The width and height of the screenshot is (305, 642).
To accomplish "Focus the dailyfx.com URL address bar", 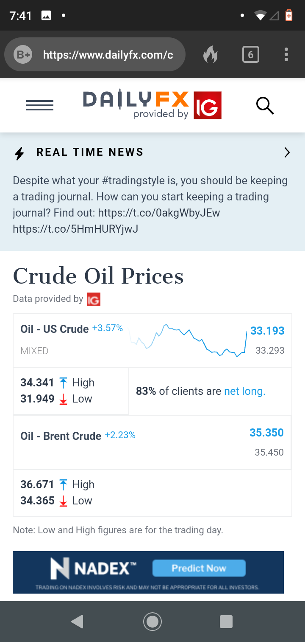I will (x=108, y=55).
